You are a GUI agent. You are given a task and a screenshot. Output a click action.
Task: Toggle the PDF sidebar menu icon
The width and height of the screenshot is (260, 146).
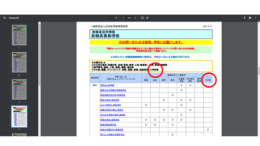[x=5, y=18]
